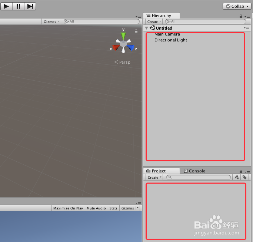This screenshot has height=242, width=253.
Task: Focus the Scene view search field
Action: coord(101,21)
